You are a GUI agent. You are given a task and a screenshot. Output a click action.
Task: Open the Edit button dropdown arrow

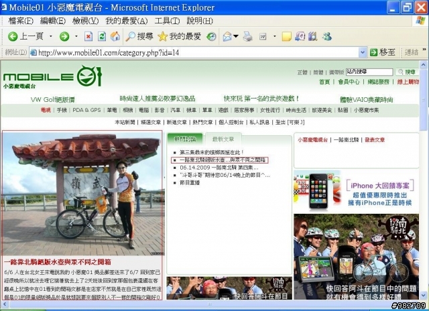274,36
